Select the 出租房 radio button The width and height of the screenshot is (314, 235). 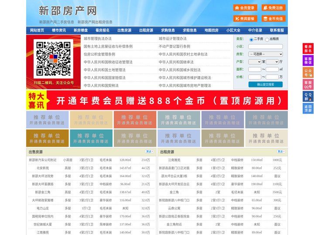pos(267,40)
